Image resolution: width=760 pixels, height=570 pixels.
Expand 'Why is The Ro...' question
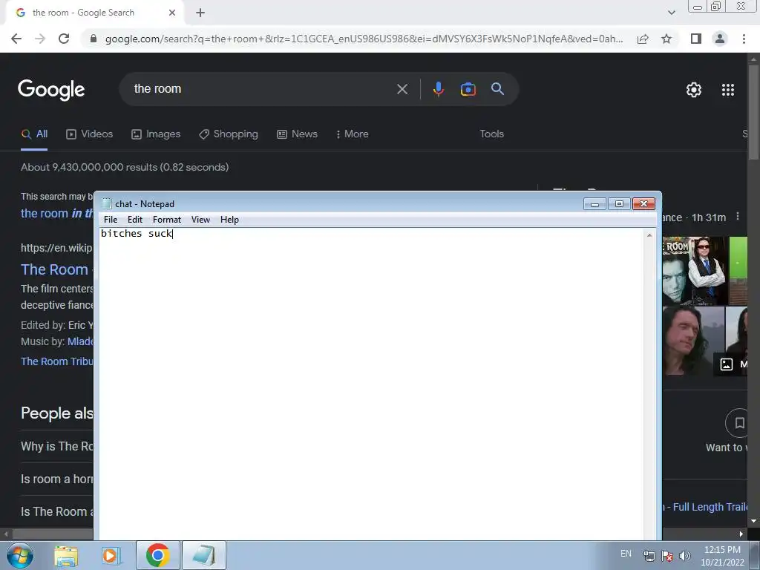coord(56,446)
